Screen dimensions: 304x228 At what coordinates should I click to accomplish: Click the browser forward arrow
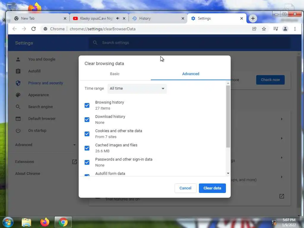pos(24,29)
